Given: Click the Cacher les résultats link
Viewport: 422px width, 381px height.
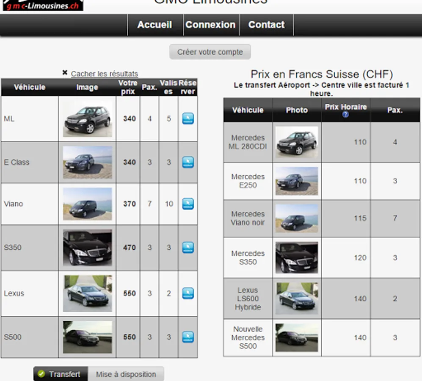Looking at the screenshot, I should [105, 74].
